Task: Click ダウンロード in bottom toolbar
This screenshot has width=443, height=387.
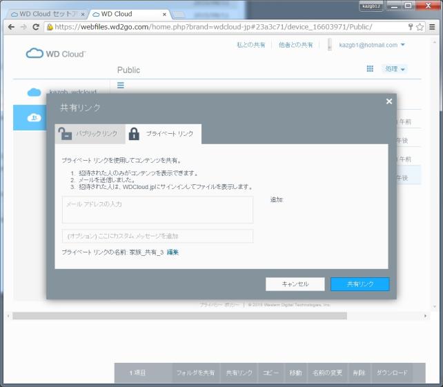Action: (392, 373)
